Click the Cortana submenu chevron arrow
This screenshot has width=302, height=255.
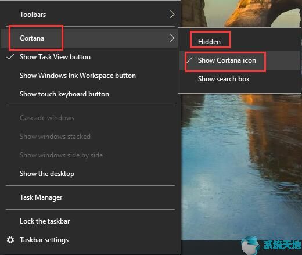172,38
